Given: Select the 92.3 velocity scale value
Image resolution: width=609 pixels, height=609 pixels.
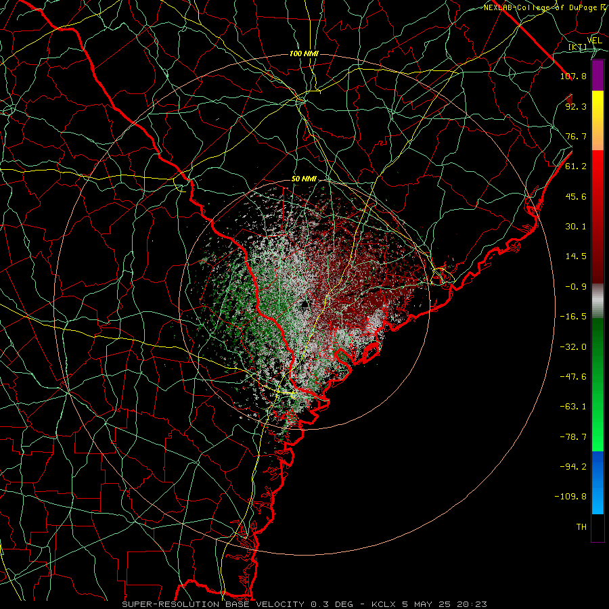Looking at the screenshot, I should (x=576, y=106).
